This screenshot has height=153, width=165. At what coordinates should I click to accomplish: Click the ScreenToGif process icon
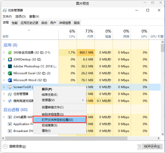tap(10, 87)
